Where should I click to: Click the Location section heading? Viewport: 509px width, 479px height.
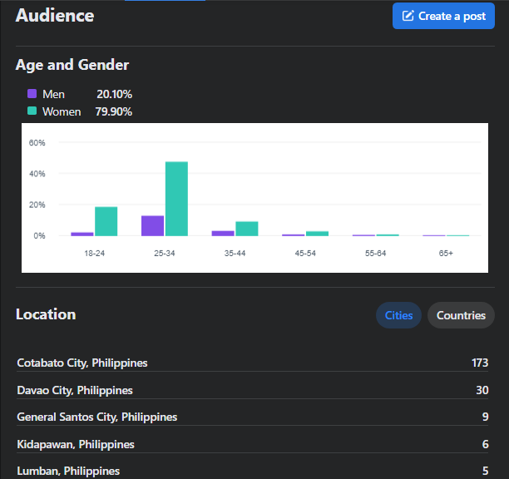coord(46,314)
